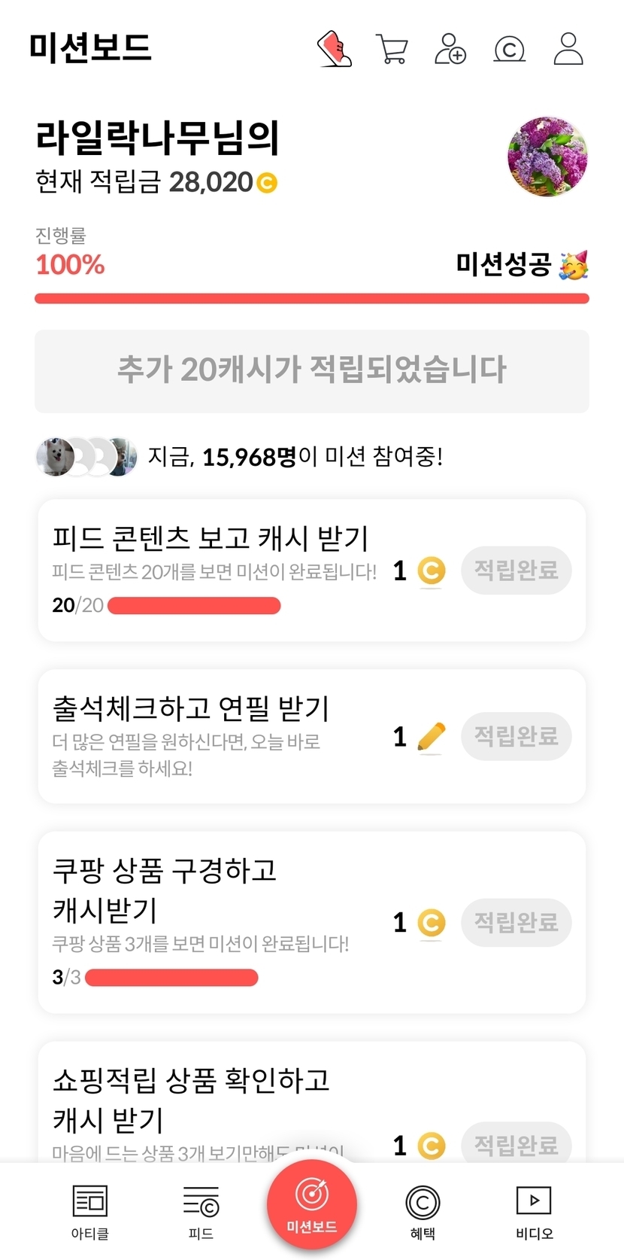624x1260 pixels.
Task: Tap the red 100% mission progress bar
Action: point(312,299)
